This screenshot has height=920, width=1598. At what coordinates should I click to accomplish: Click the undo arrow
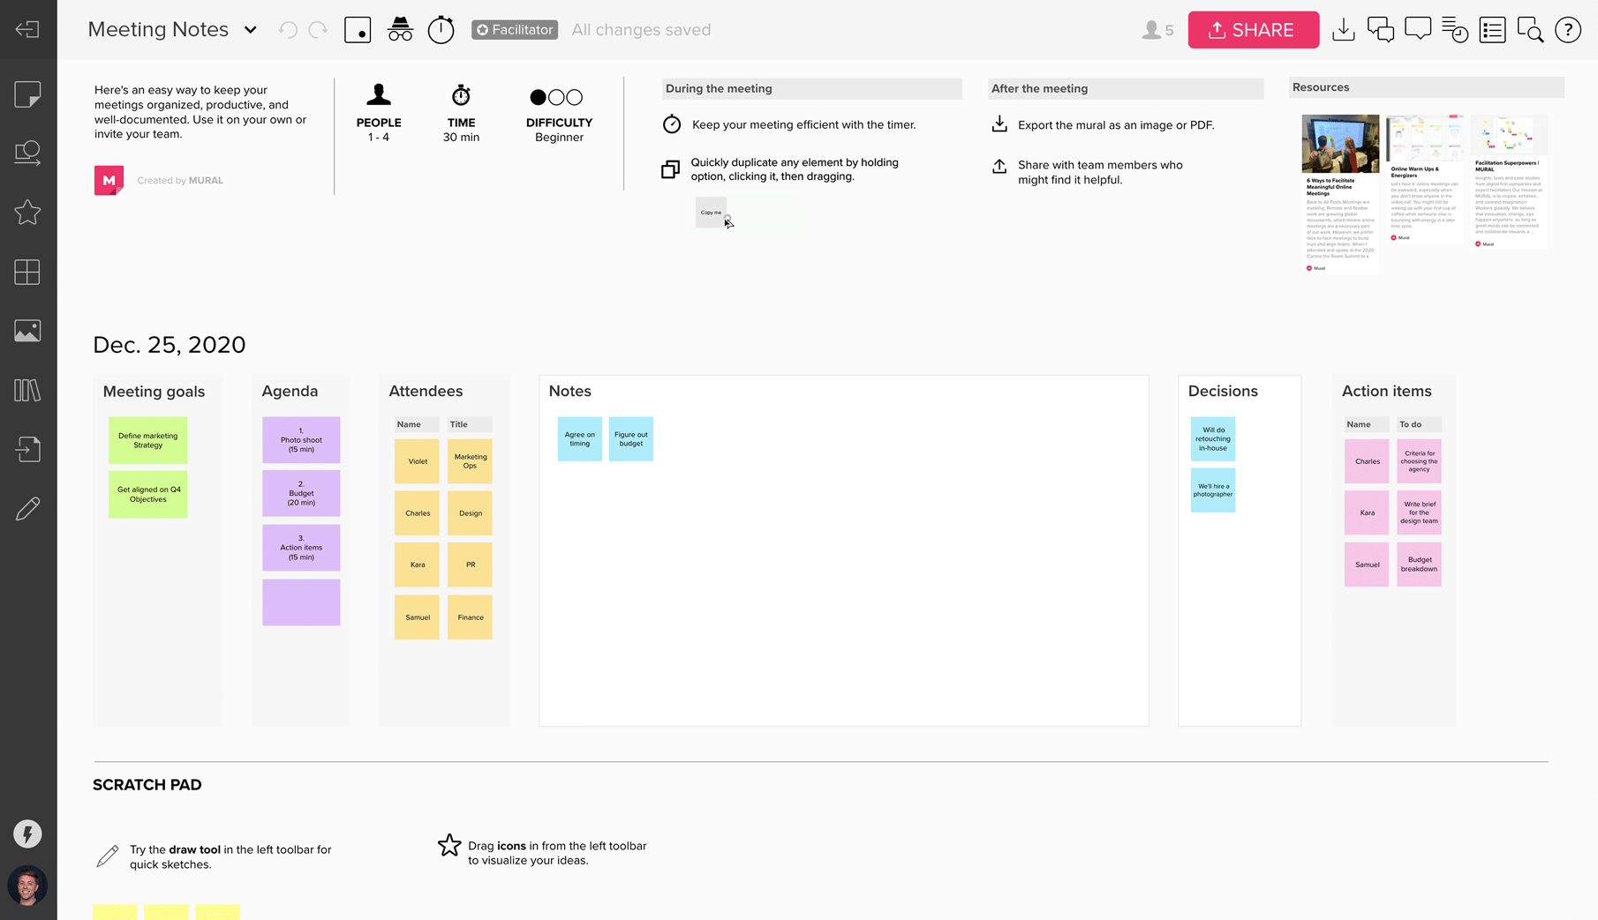pos(287,30)
